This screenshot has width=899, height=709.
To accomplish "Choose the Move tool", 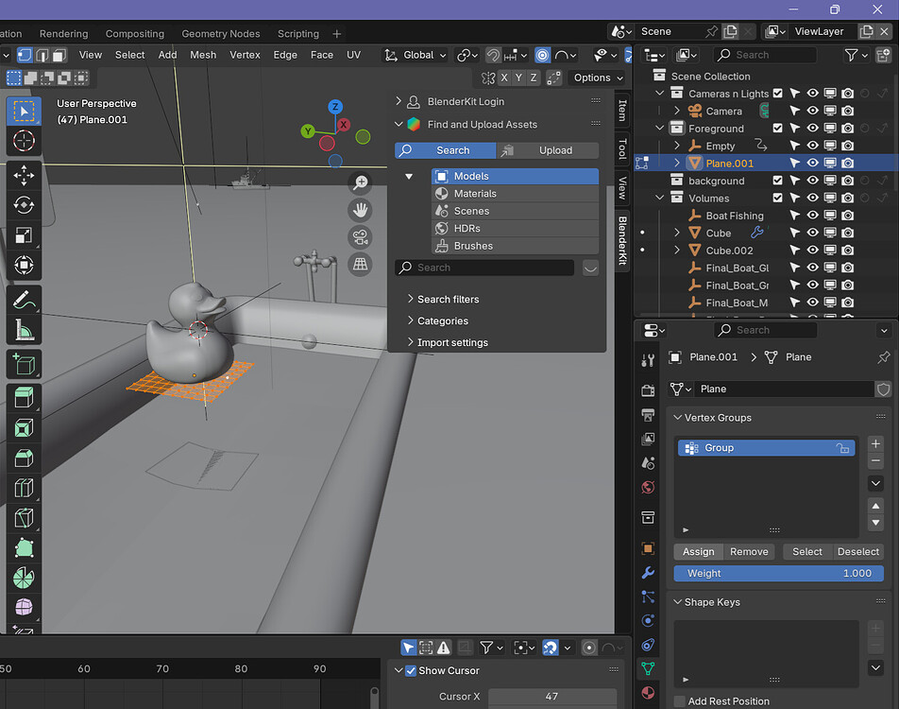I will click(24, 175).
